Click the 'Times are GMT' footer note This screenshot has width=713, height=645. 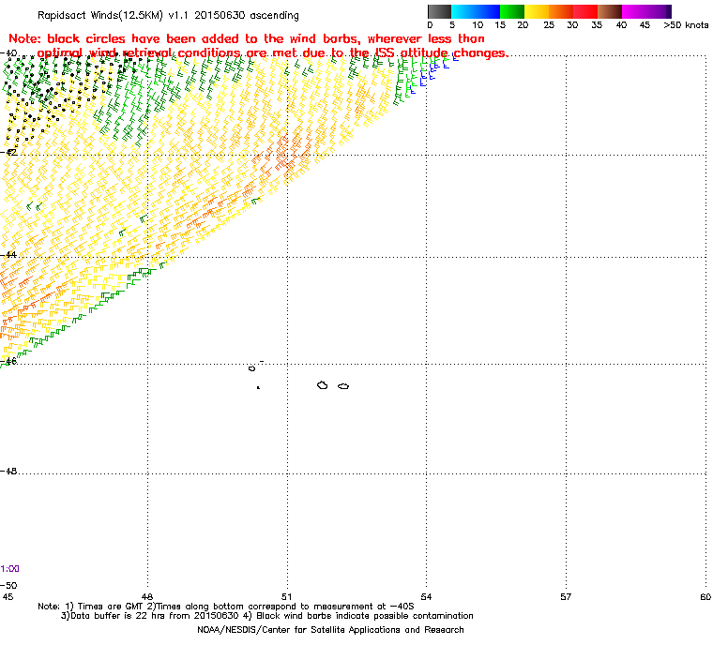click(x=108, y=607)
